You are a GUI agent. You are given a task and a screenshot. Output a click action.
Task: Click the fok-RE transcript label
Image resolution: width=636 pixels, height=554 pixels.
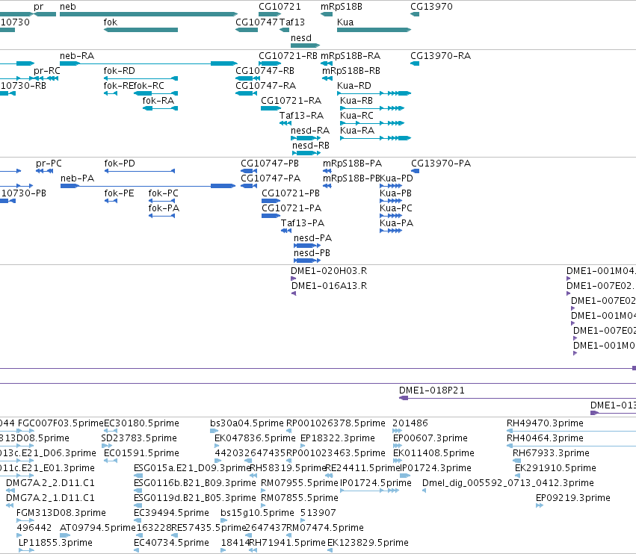point(118,86)
